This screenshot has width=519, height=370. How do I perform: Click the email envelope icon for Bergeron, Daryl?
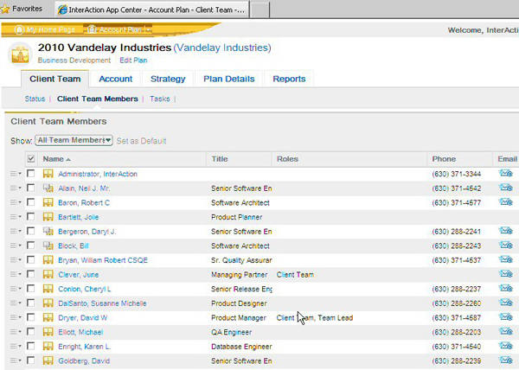pos(506,231)
